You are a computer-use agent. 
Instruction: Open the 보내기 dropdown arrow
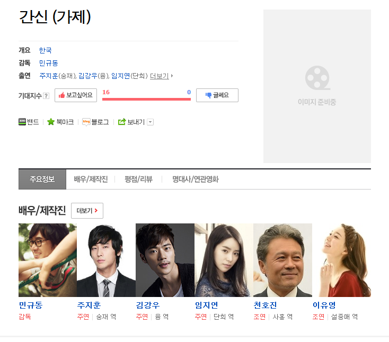tap(151, 122)
